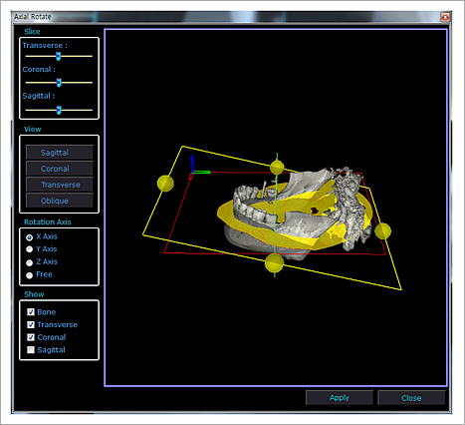Click the right yellow sphere handle

(x=382, y=230)
